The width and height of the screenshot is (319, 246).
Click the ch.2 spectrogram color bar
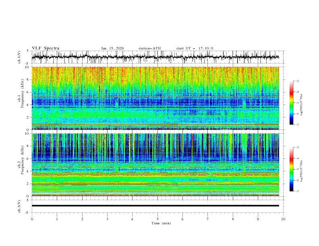pyautogui.click(x=292, y=169)
